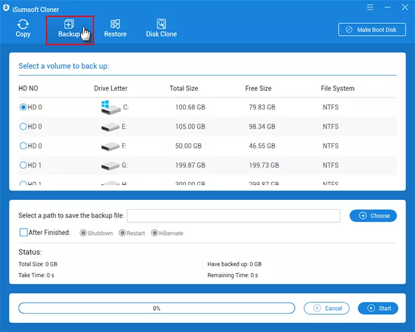This screenshot has height=332, width=415.
Task: Choose the Shutdown option
Action: tap(84, 233)
